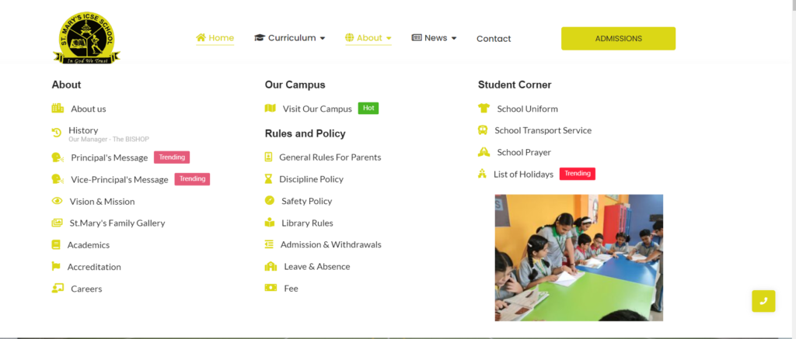Click the flag icon beside Accreditation

tap(56, 267)
